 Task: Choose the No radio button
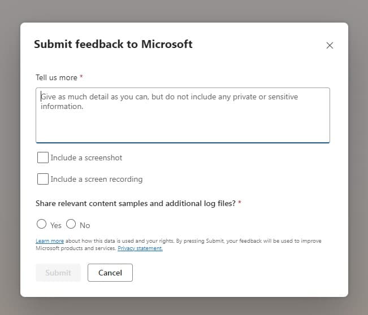click(x=71, y=224)
